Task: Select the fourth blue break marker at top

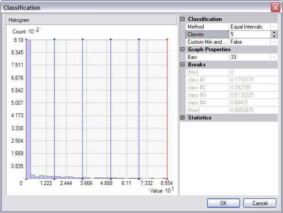Action: [139, 40]
